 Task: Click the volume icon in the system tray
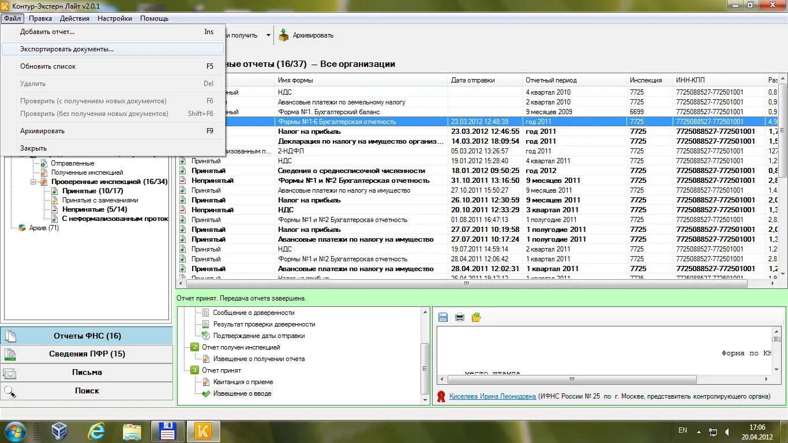[728, 431]
